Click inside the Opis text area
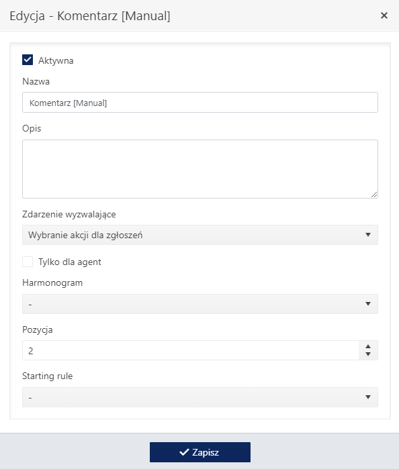This screenshot has height=469, width=399. (x=200, y=169)
